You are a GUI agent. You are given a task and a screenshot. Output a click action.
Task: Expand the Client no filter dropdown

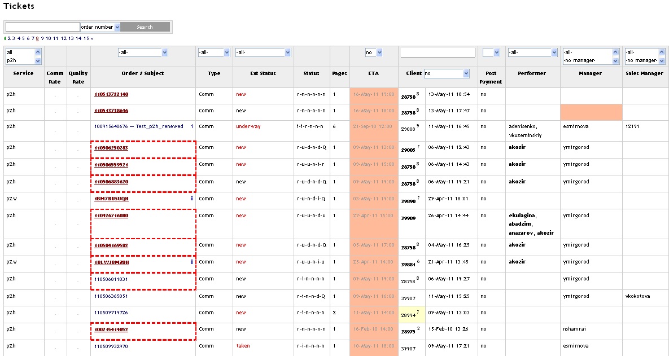(466, 72)
